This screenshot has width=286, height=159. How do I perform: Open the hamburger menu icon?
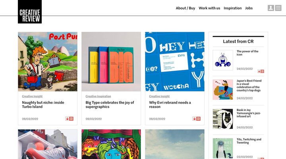tap(278, 8)
